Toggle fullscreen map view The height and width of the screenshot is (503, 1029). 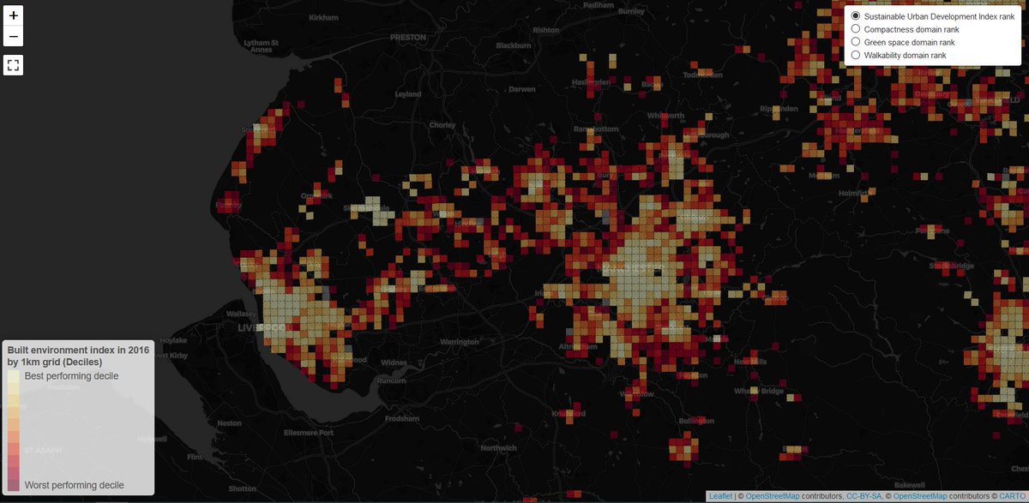tap(13, 65)
